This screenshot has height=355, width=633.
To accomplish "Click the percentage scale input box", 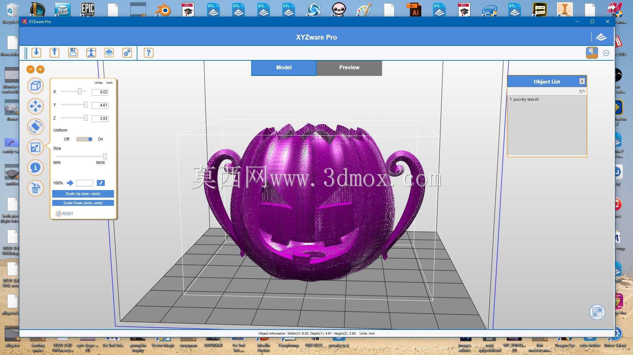I will [x=85, y=183].
